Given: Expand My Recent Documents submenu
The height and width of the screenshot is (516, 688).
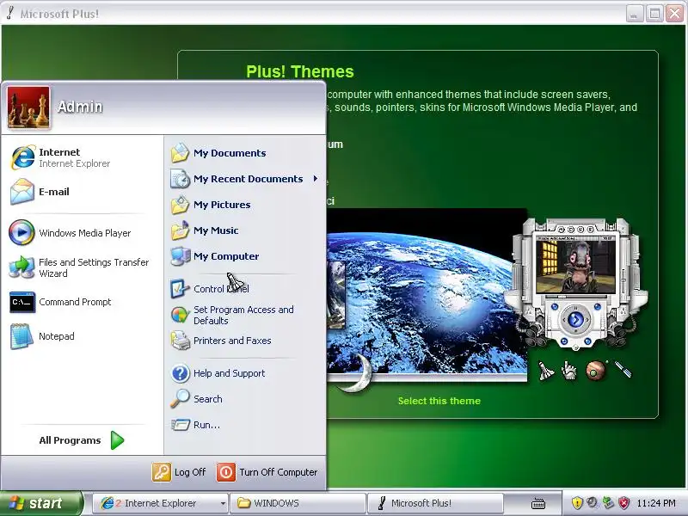Looking at the screenshot, I should (x=244, y=179).
